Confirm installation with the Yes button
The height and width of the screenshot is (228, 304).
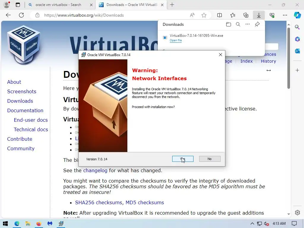tap(183, 159)
